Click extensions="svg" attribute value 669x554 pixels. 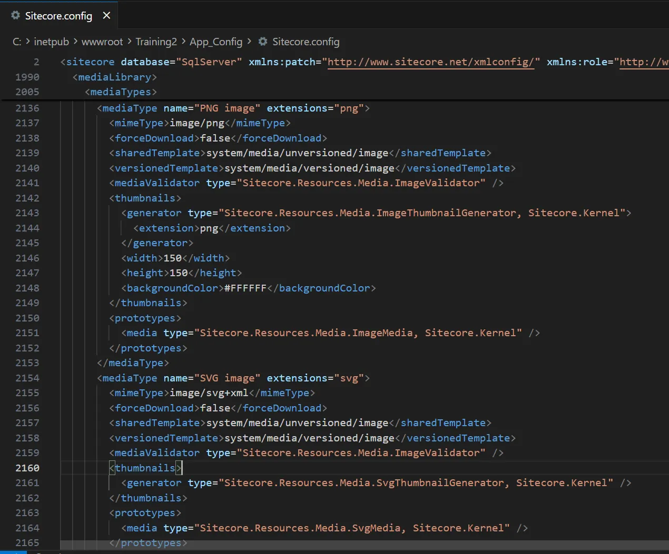pos(349,378)
